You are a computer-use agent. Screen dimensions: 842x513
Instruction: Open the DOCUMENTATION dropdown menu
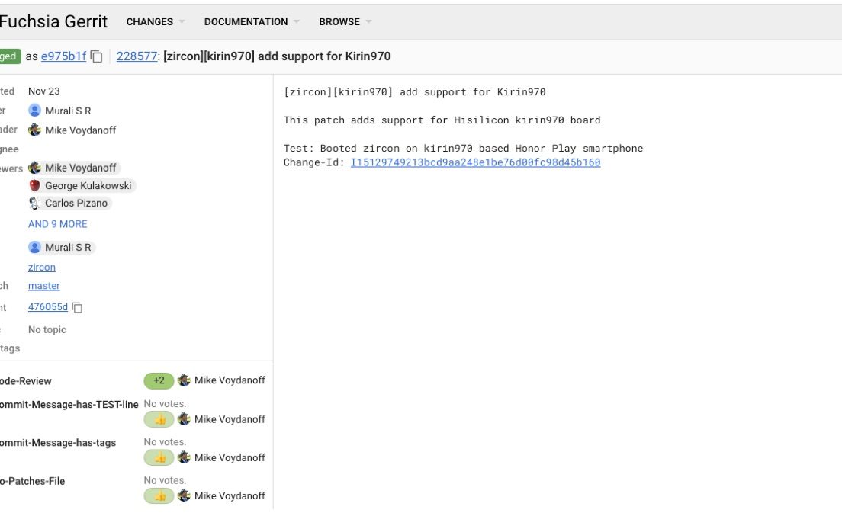(x=251, y=22)
